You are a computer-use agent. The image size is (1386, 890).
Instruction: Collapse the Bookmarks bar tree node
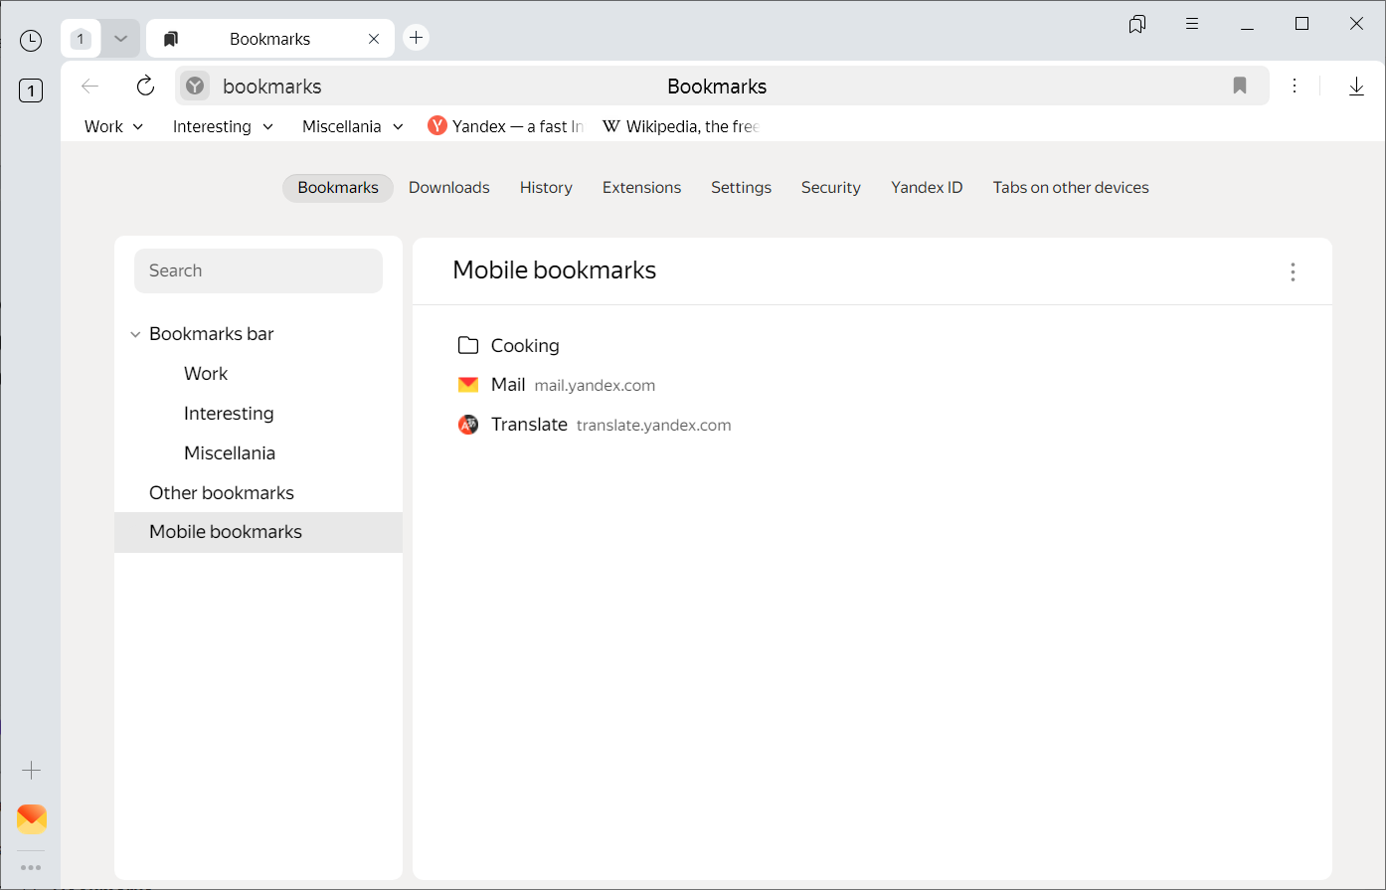coord(136,334)
